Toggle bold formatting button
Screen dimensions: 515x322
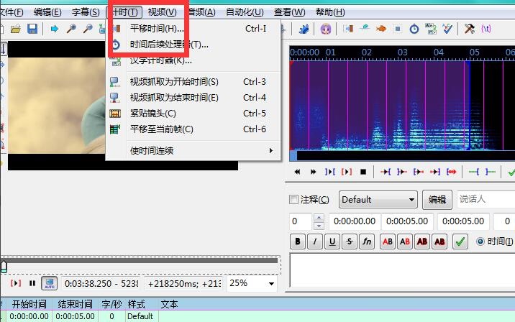[298, 241]
